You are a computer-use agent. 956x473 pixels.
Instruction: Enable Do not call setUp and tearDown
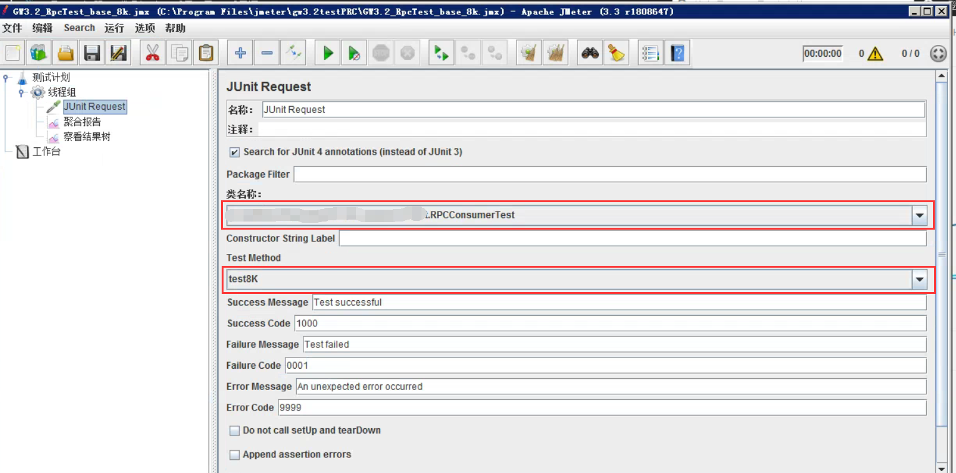[x=235, y=431]
